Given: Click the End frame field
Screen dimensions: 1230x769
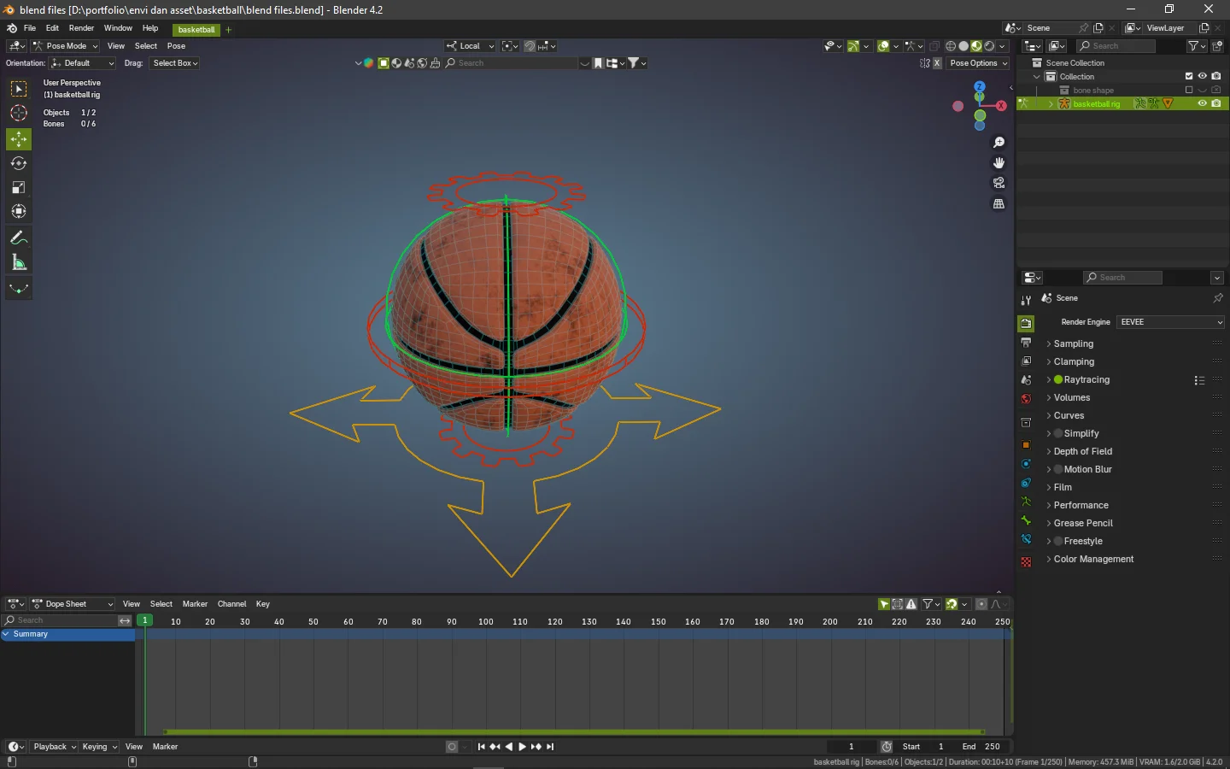Looking at the screenshot, I should [982, 747].
